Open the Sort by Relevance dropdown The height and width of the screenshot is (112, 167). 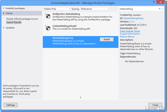(95, 9)
